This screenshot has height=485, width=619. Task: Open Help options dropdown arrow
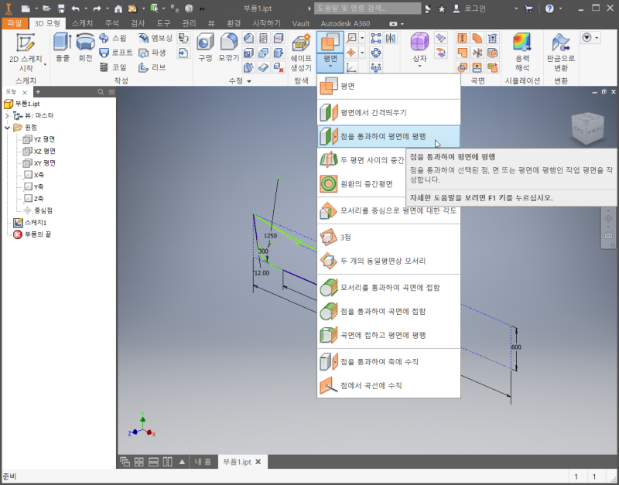tap(560, 9)
